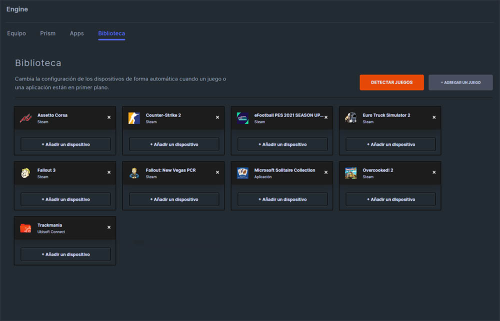Click the Assetto Corsa game icon
Screen dimensions: 500x321
pyautogui.click(x=25, y=118)
